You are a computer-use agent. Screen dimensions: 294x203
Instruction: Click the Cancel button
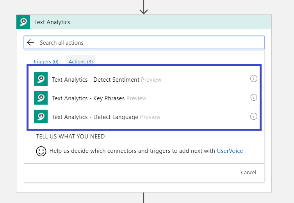point(248,172)
